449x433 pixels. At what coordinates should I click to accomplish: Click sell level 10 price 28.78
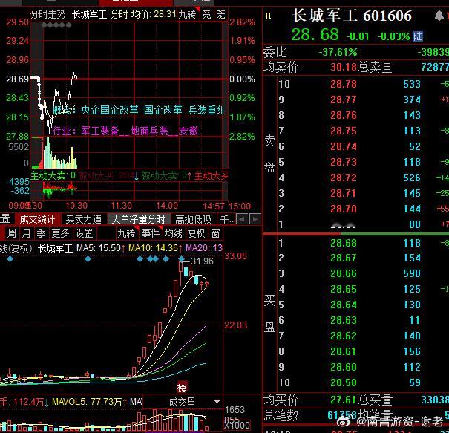[x=344, y=84]
